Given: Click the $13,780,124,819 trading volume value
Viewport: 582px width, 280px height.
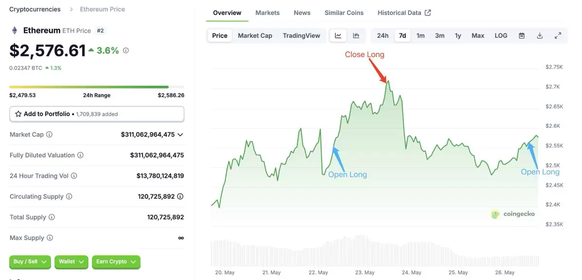Looking at the screenshot, I should 160,176.
